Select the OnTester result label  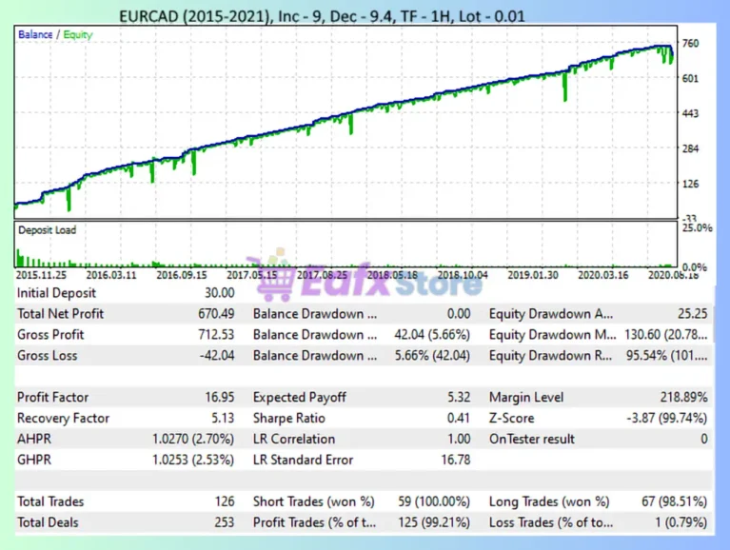[x=532, y=439]
